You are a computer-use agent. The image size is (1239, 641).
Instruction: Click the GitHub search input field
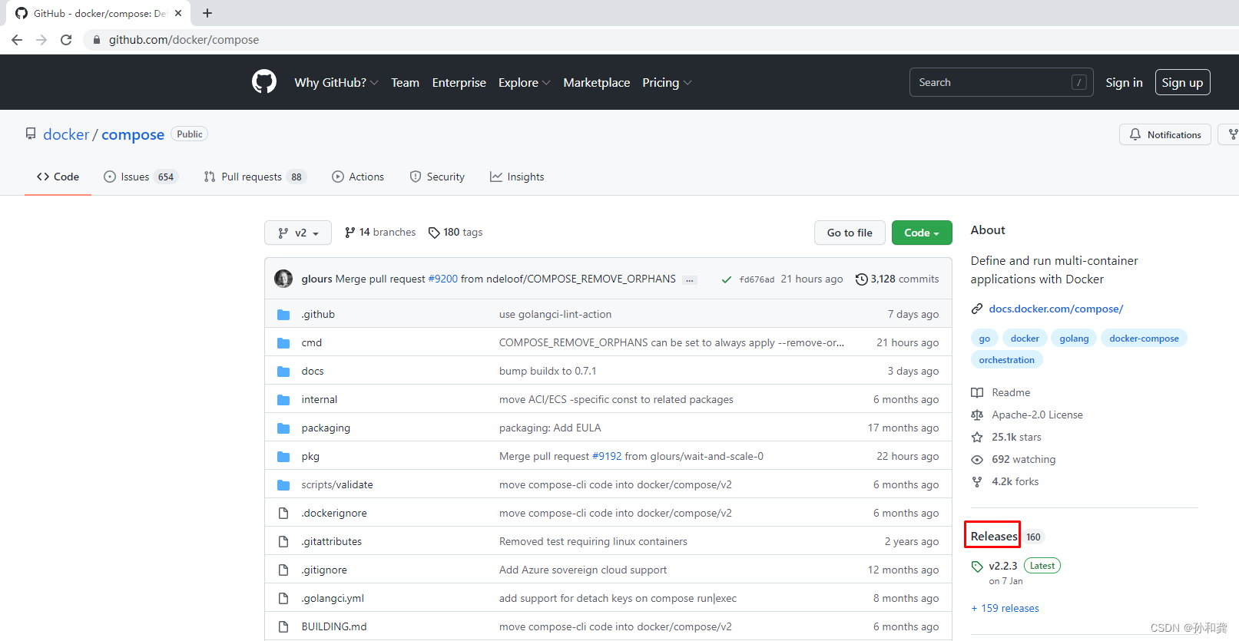pos(1001,82)
